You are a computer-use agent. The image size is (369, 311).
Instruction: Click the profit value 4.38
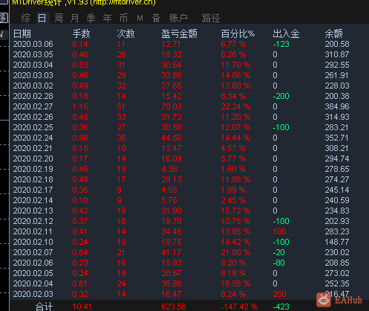click(x=169, y=169)
